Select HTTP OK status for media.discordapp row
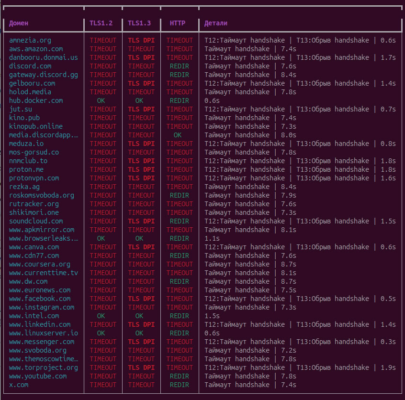The image size is (405, 400). 178,135
